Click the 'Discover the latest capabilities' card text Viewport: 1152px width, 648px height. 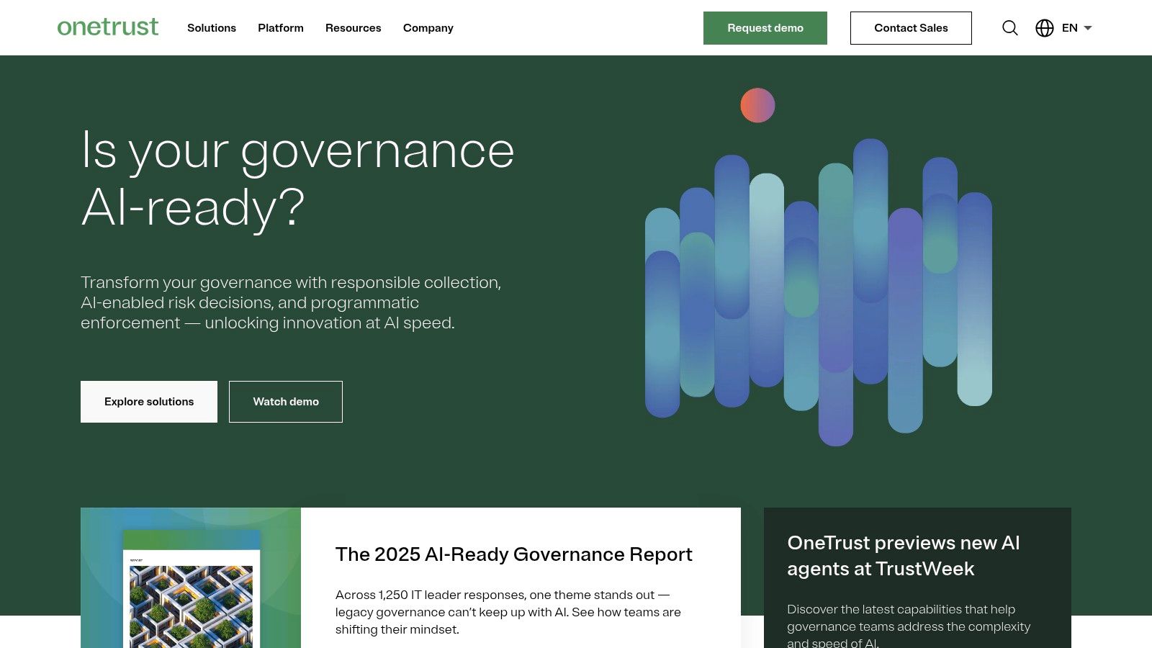click(908, 626)
